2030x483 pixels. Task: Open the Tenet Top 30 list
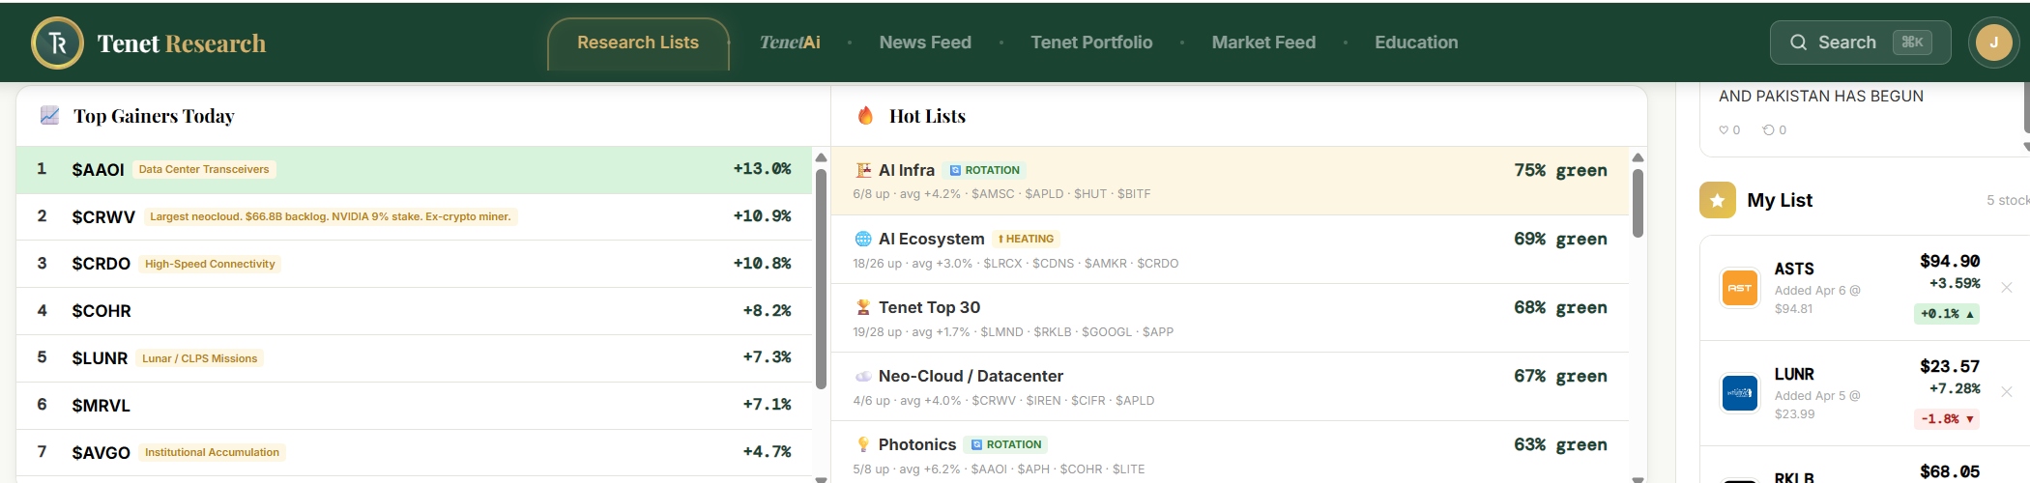pyautogui.click(x=1230, y=318)
